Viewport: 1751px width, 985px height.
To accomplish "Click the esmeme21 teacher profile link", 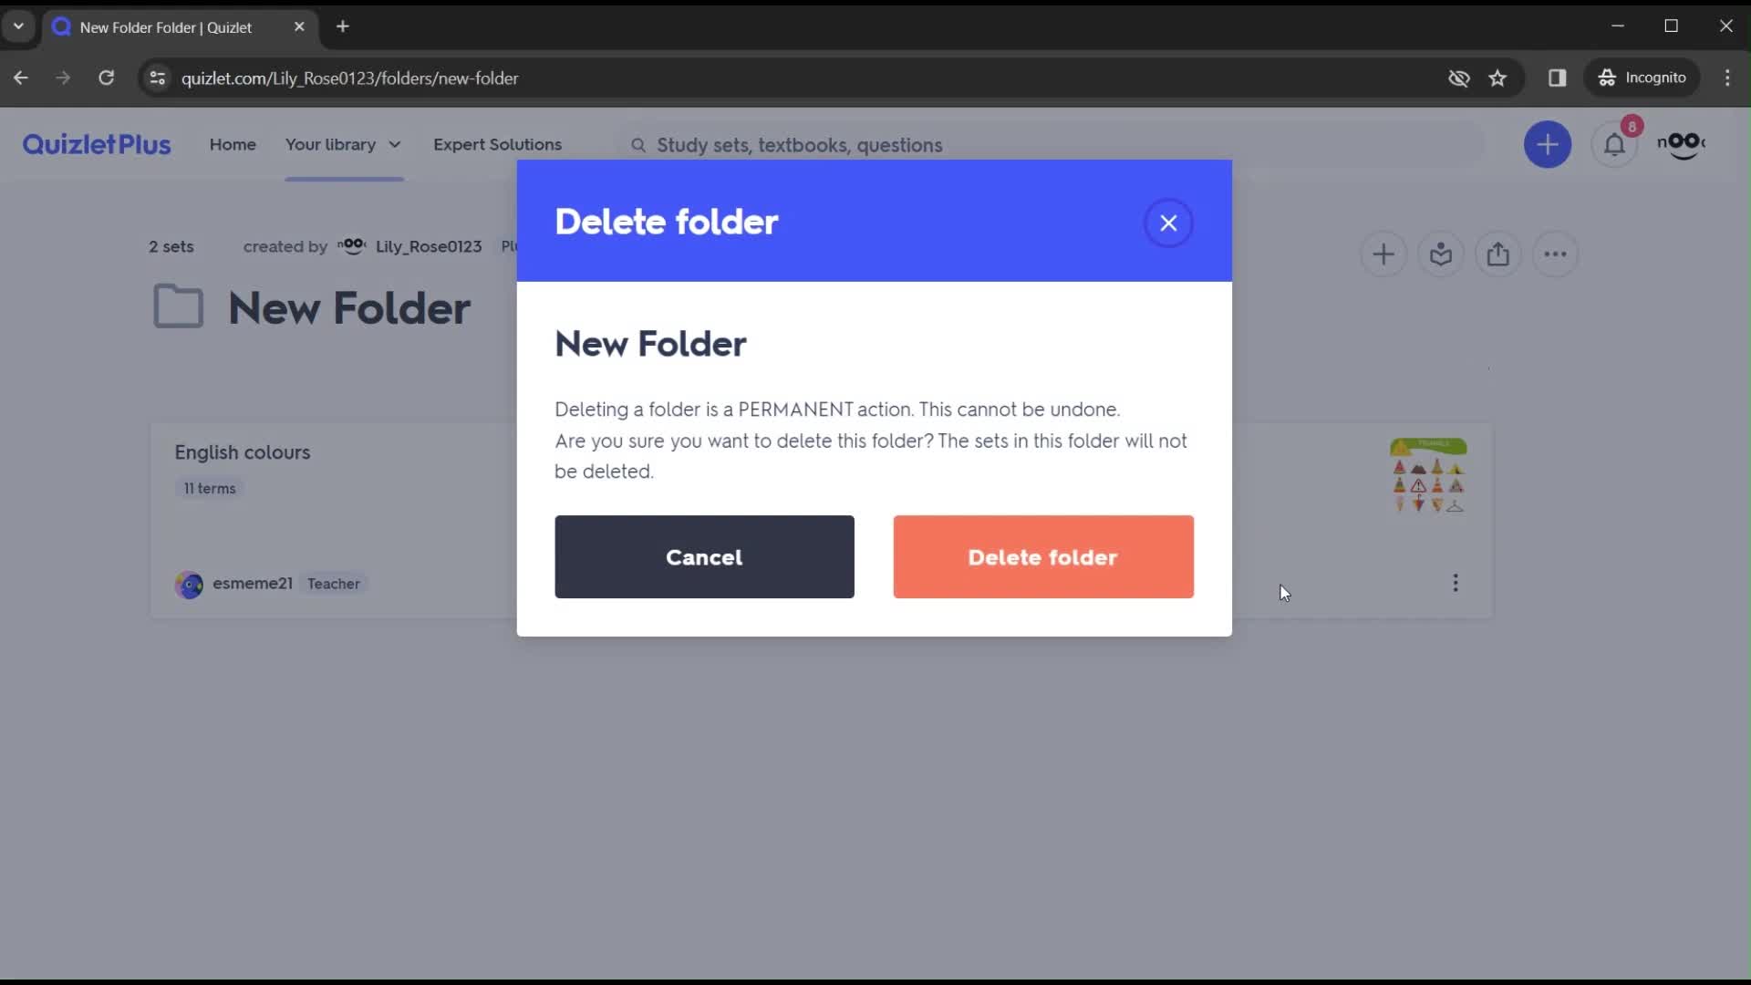I will [x=253, y=584].
